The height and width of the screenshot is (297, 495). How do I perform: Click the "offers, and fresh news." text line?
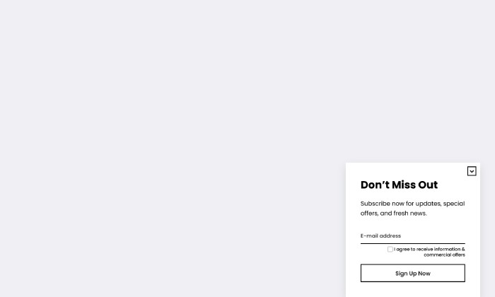click(394, 214)
